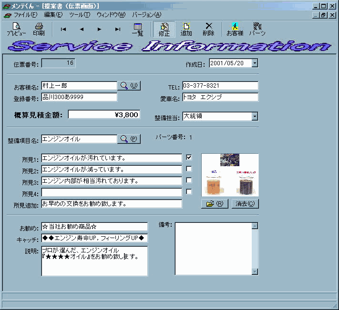Jump to the last record arrow
Screen dimensions: 339x310
117,30
